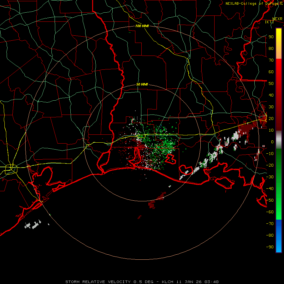This screenshot has width=284, height=284.
Task: Click the 50 NMI range ring label
Action: pyautogui.click(x=142, y=84)
